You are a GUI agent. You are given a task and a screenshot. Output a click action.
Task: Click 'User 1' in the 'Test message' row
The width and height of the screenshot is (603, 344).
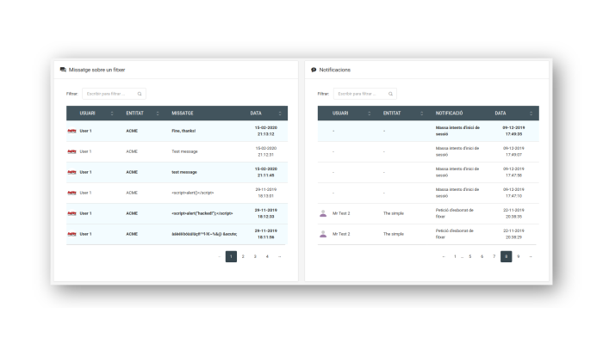click(85, 151)
